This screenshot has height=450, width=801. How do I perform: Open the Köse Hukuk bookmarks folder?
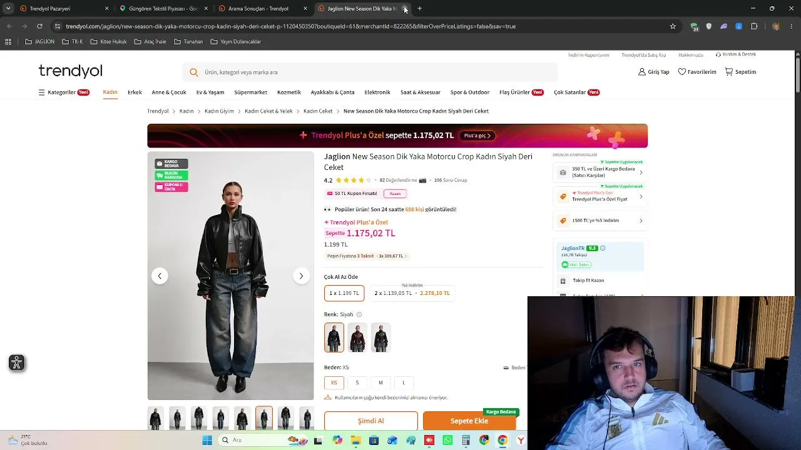(108, 42)
